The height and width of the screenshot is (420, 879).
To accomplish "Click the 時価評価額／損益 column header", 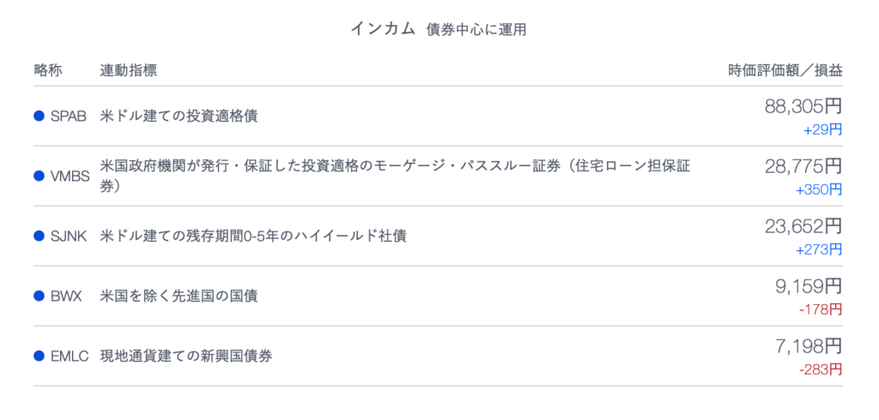I will point(785,70).
